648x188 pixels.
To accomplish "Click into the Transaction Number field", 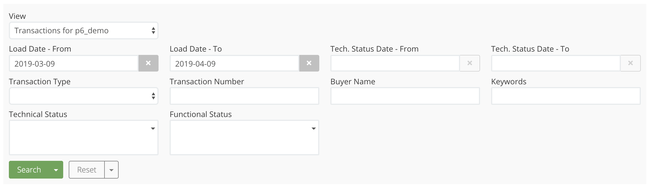I will 244,96.
